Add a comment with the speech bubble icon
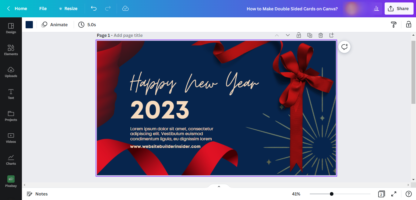Image resolution: width=416 pixels, height=200 pixels. click(344, 47)
